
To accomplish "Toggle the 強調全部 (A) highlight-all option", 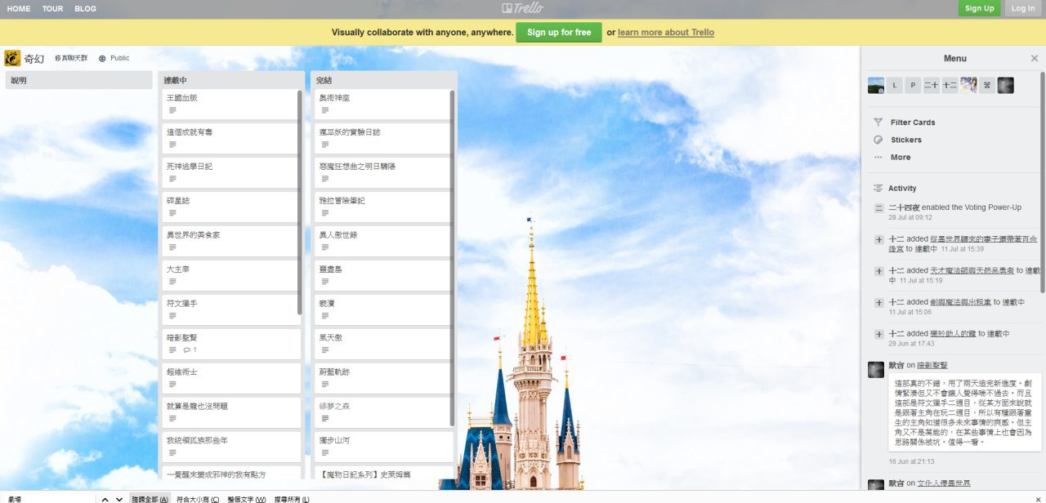I will pos(150,499).
